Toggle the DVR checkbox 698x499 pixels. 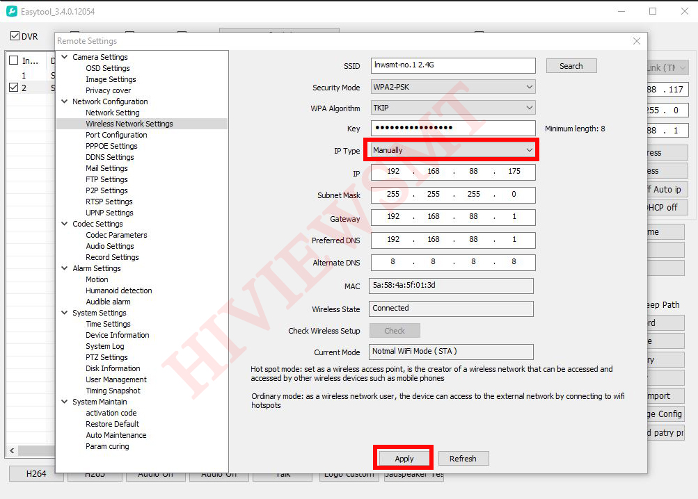[15, 36]
